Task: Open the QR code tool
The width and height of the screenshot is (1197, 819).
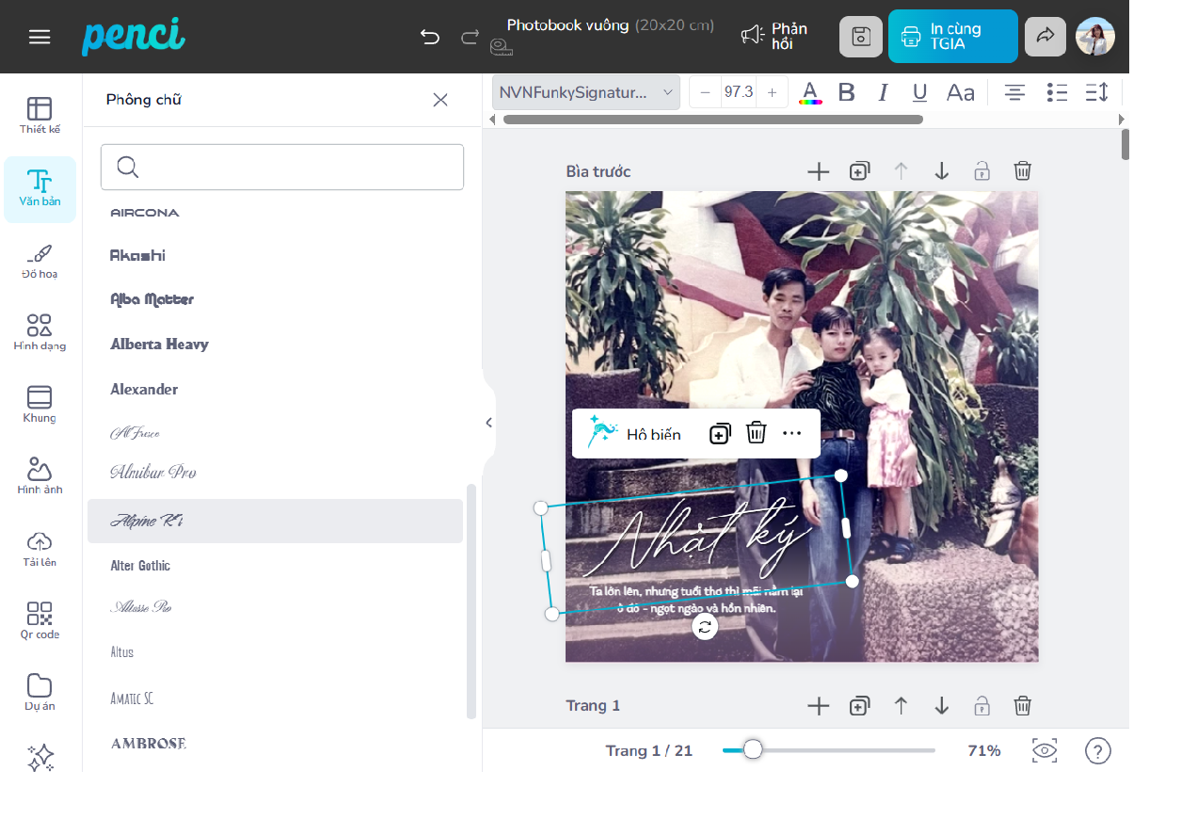Action: [40, 620]
